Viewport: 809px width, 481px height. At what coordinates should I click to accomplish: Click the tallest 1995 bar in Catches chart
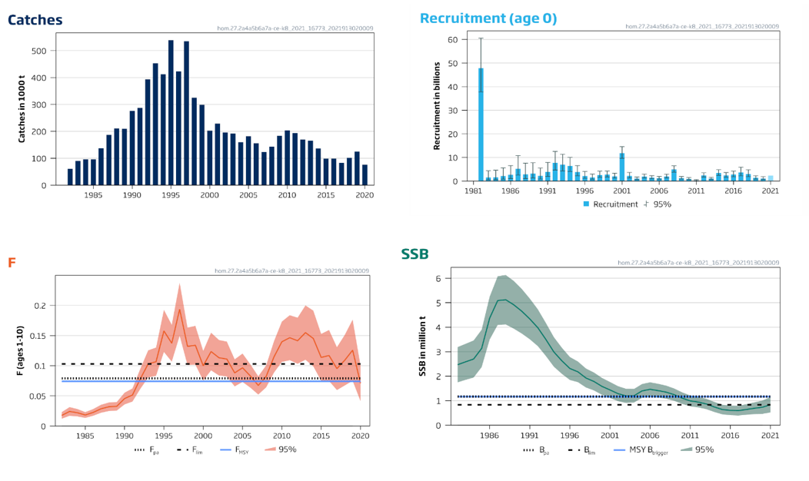[x=171, y=112]
